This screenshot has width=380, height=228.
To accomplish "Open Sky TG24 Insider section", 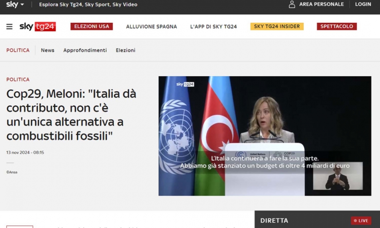I will [x=277, y=27].
